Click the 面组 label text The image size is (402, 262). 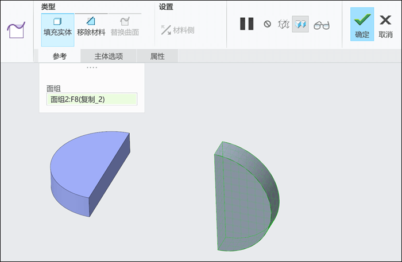point(53,88)
